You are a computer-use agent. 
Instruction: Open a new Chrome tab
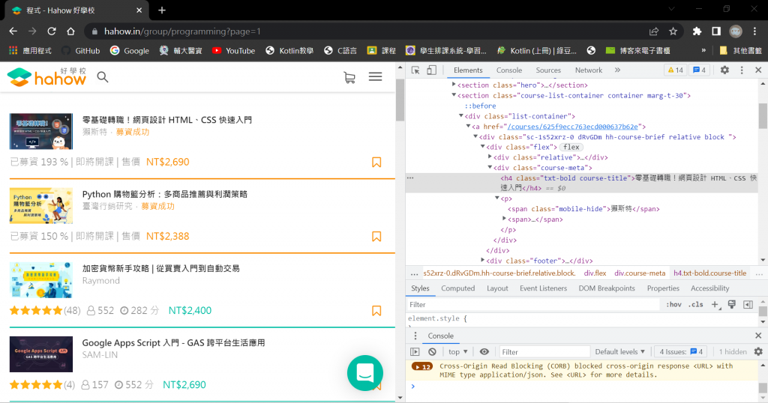pos(162,10)
